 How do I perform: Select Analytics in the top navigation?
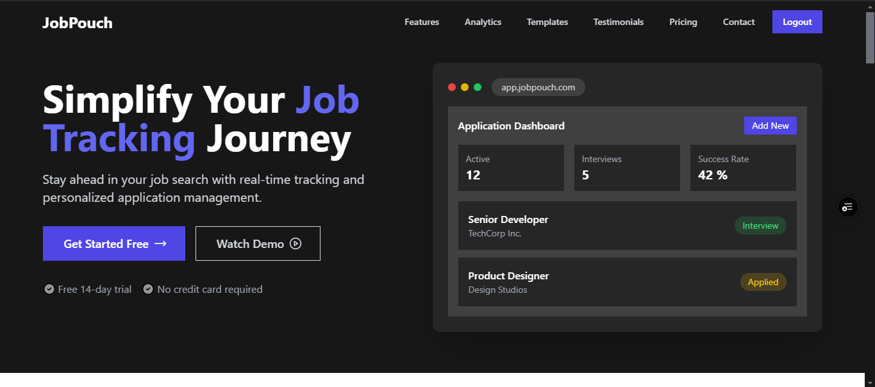coord(483,22)
